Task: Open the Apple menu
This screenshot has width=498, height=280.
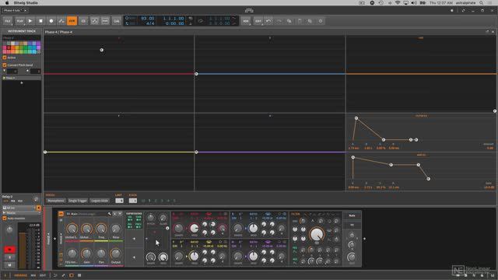Action: coord(7,2)
